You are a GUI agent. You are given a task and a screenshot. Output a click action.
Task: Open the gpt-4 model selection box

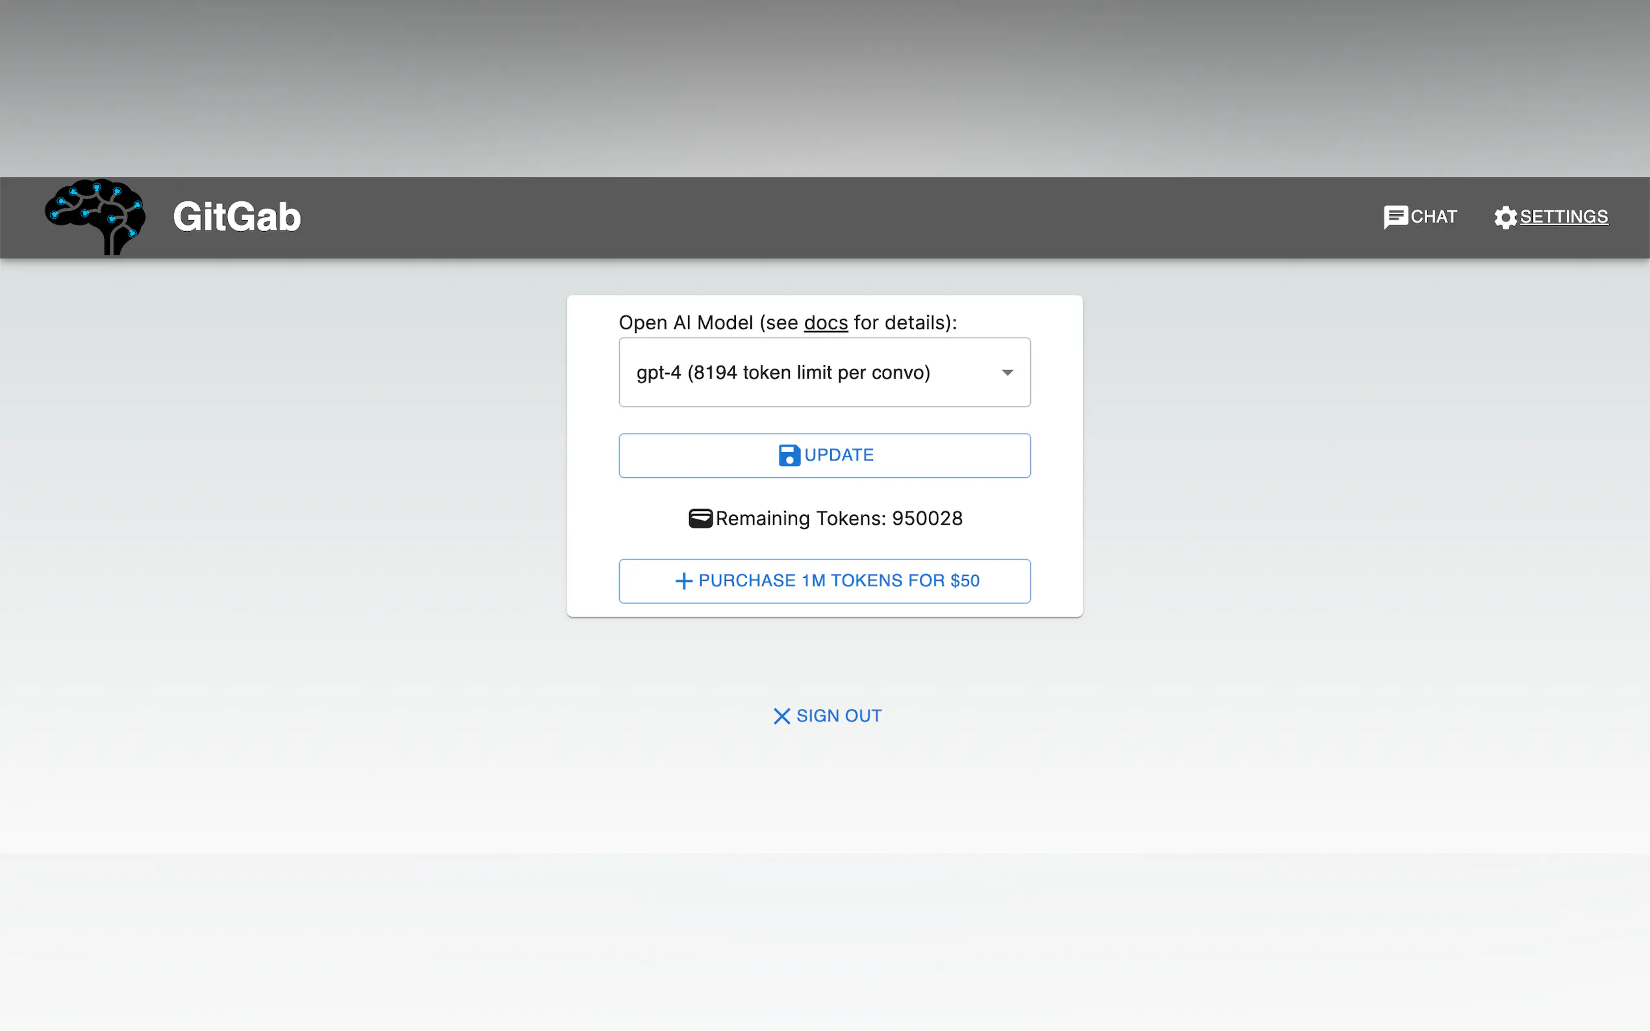click(x=824, y=372)
